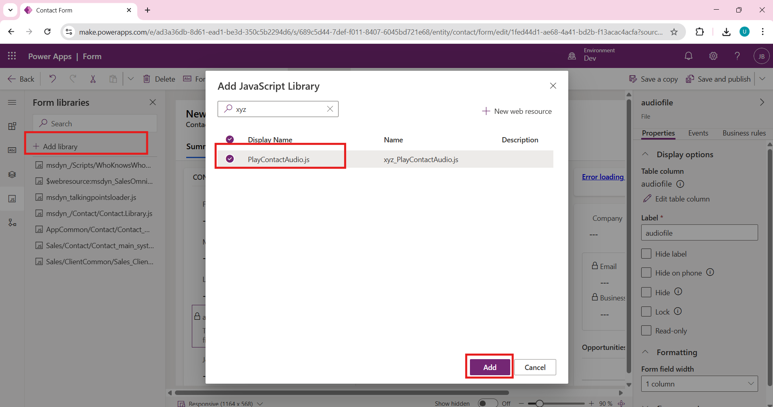
Task: Toggle the Show hidden switch
Action: coord(487,403)
